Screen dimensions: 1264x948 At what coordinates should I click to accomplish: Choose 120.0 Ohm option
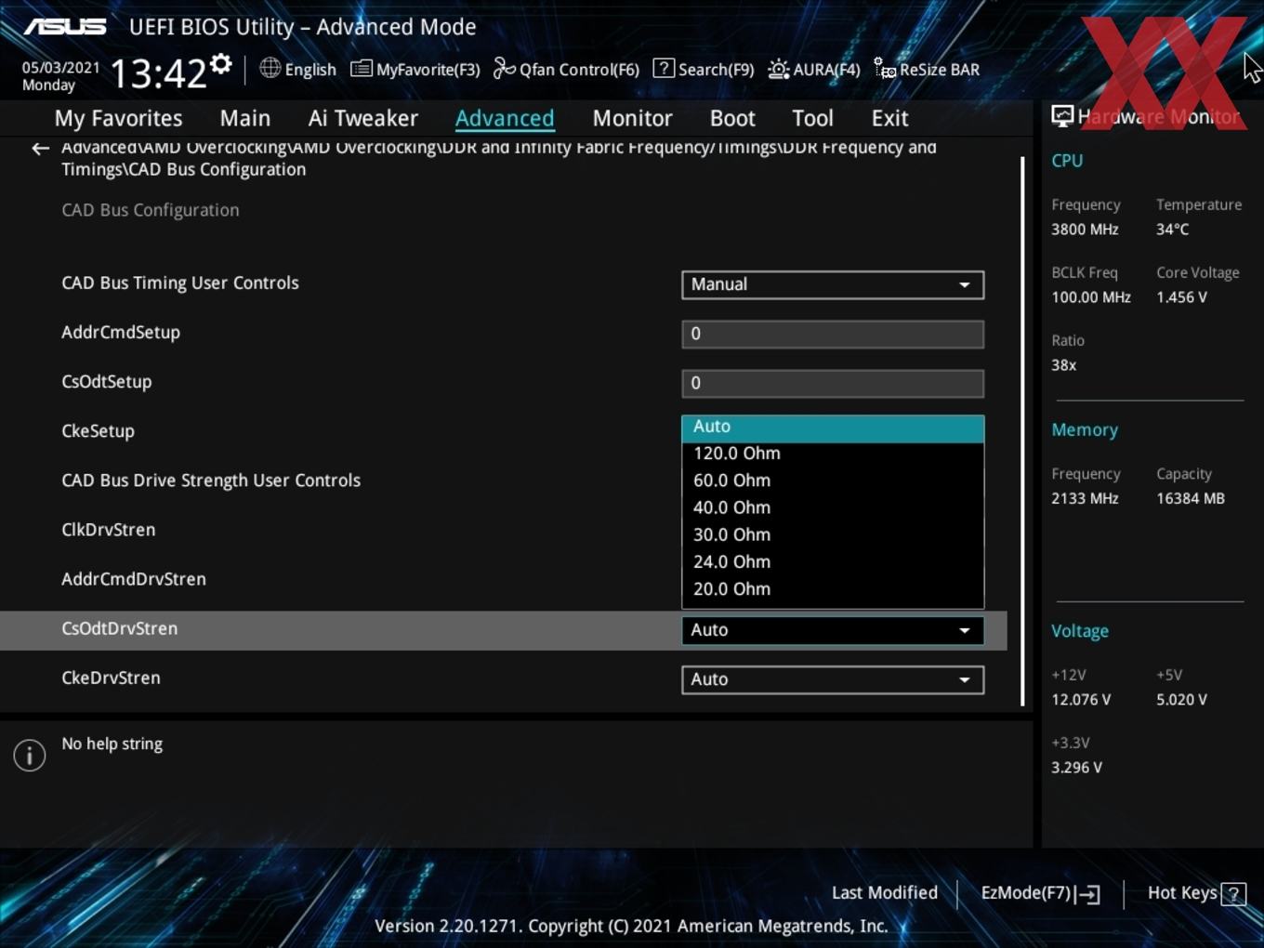coord(833,454)
